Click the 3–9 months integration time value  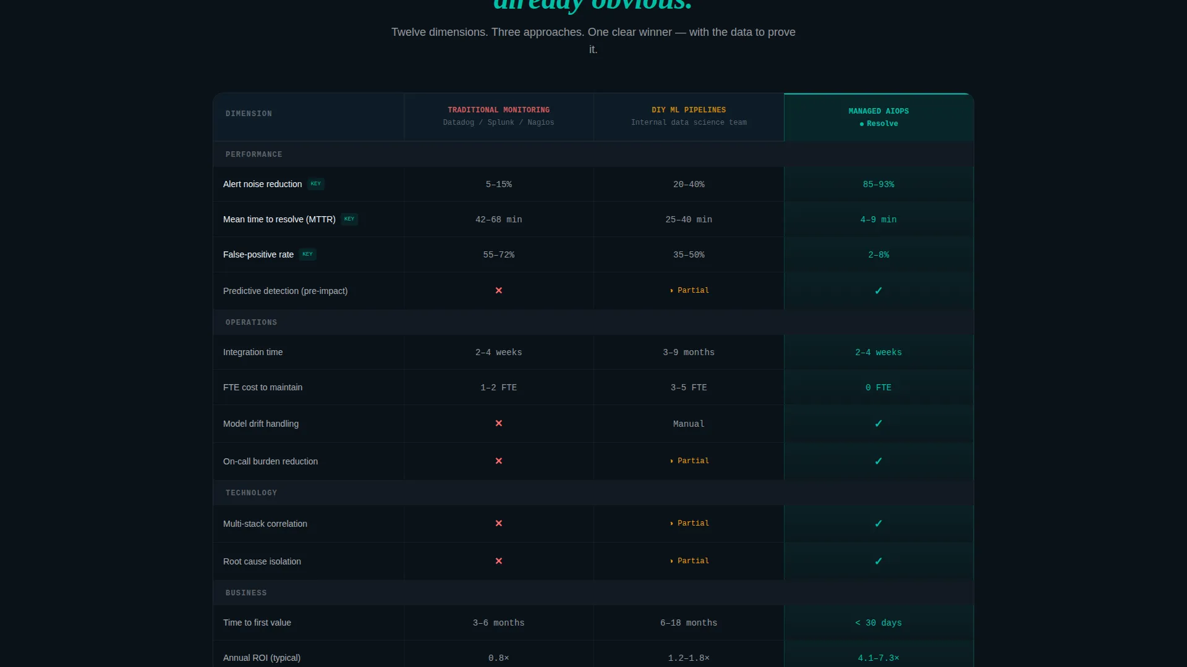(689, 352)
